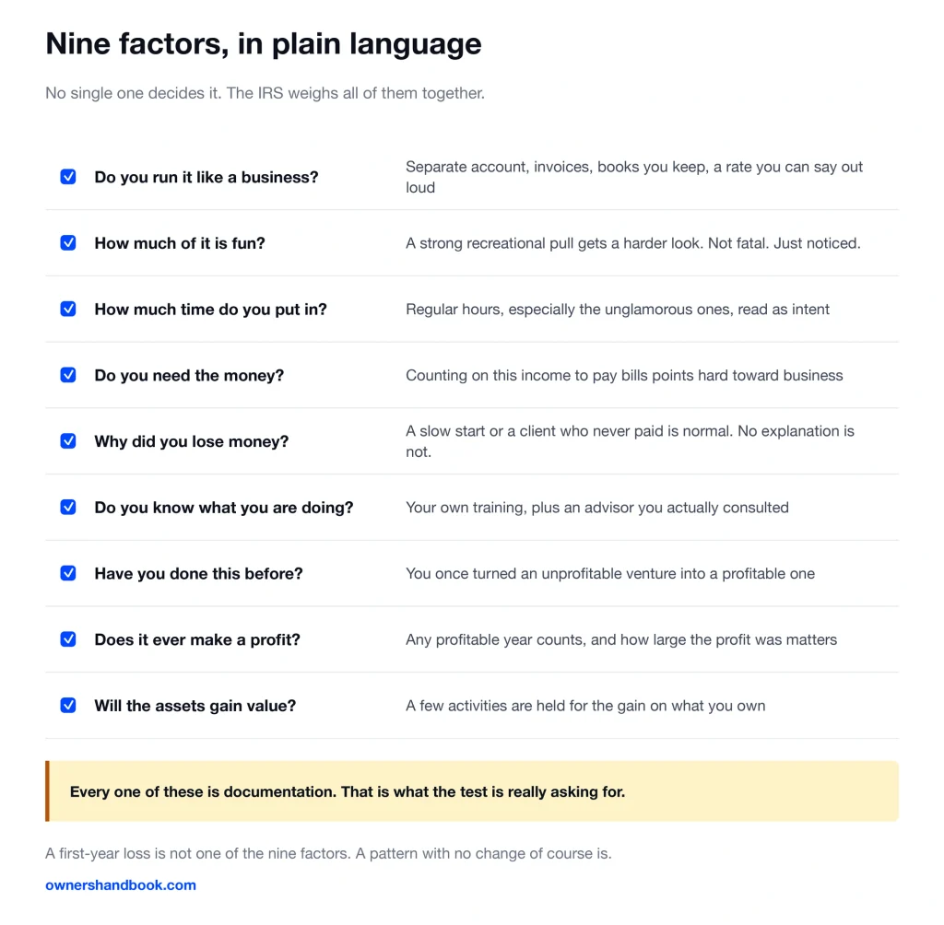The image size is (944, 925).
Task: Click the "Do you run it like a business?" label
Action: [206, 178]
